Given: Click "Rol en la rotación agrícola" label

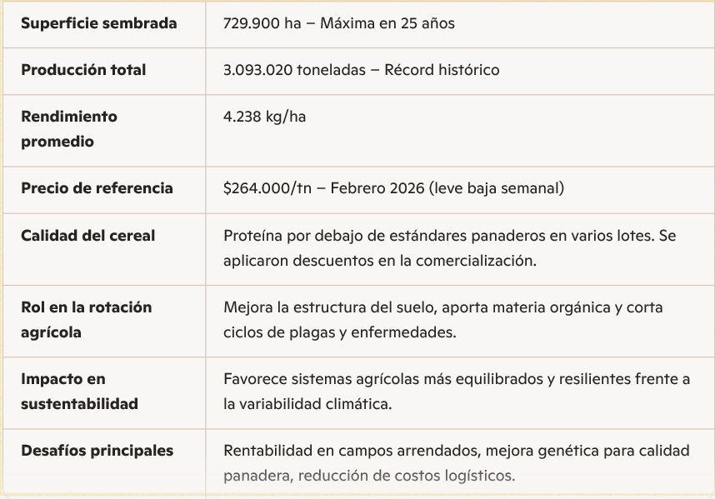Looking at the screenshot, I should click(x=86, y=319).
